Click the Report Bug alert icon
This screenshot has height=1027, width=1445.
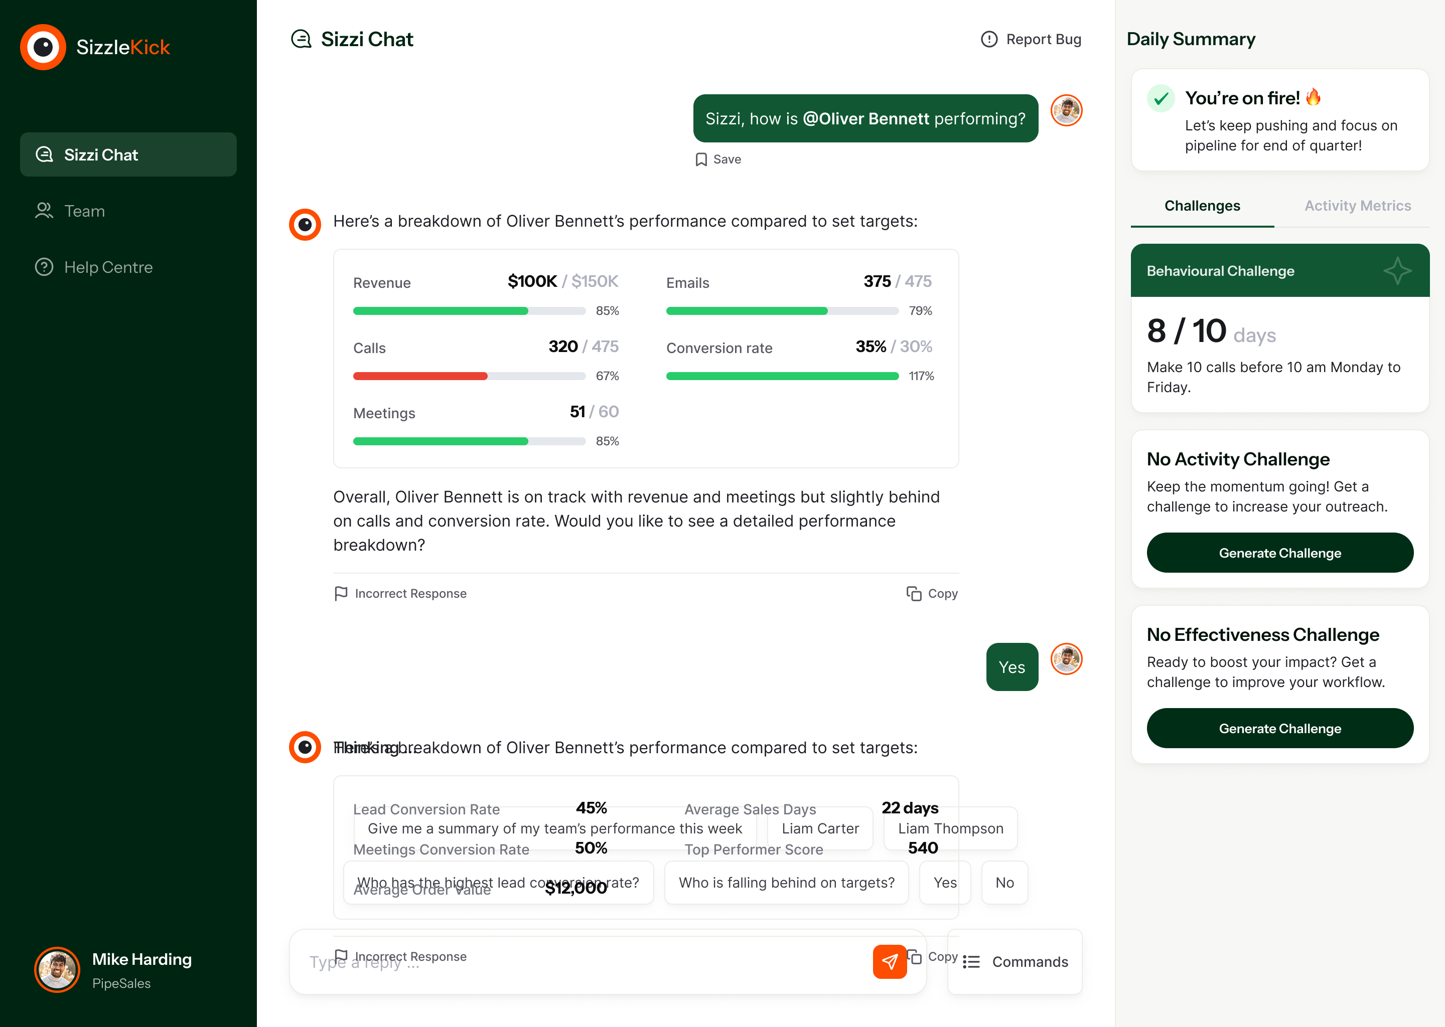(x=989, y=39)
